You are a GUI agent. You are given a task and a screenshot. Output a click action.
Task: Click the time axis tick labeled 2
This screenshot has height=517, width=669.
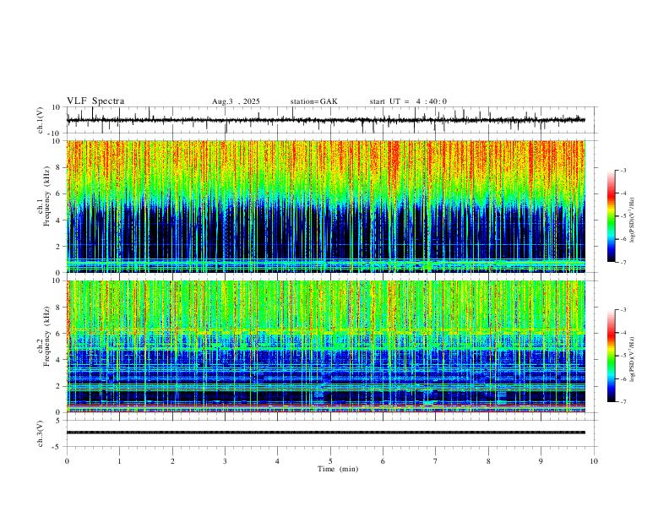click(x=172, y=461)
